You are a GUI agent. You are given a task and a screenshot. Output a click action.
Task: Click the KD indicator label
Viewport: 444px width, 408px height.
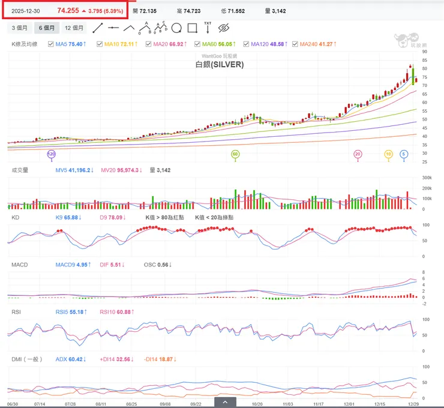(15, 217)
